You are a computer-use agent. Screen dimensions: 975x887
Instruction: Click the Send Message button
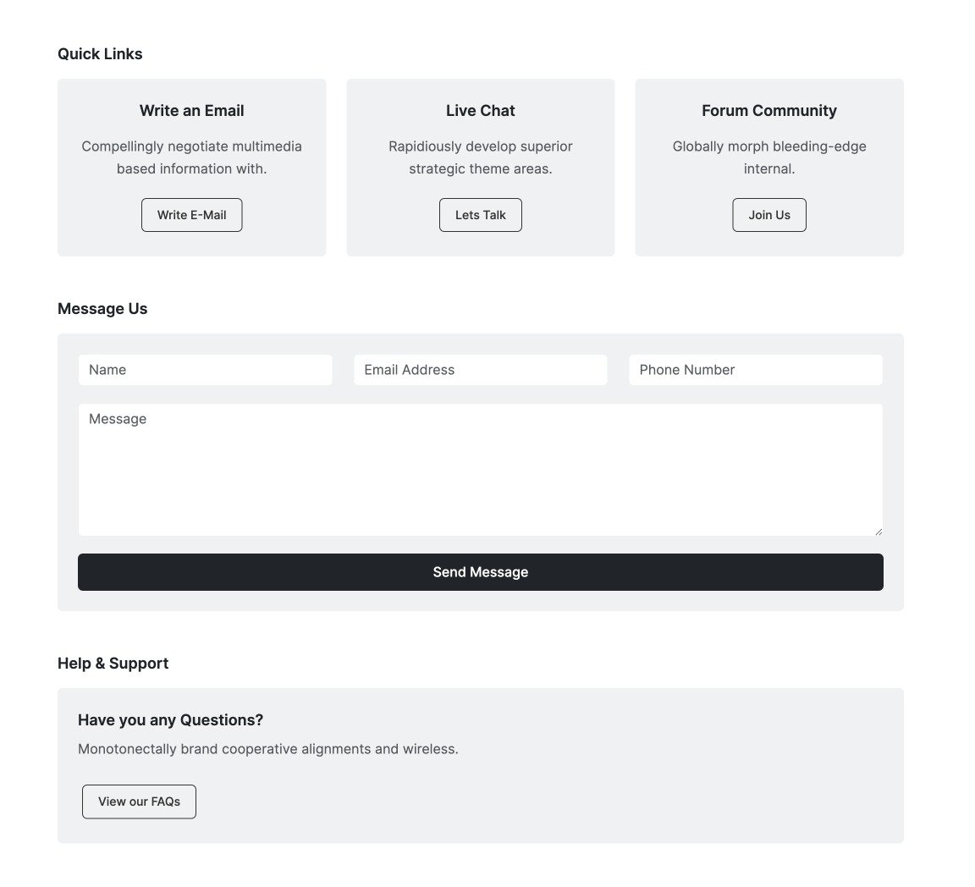(x=480, y=571)
